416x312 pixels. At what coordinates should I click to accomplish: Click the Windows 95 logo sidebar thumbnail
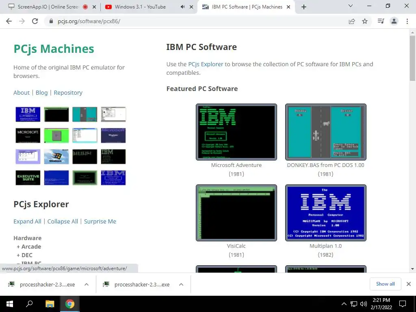56,156
